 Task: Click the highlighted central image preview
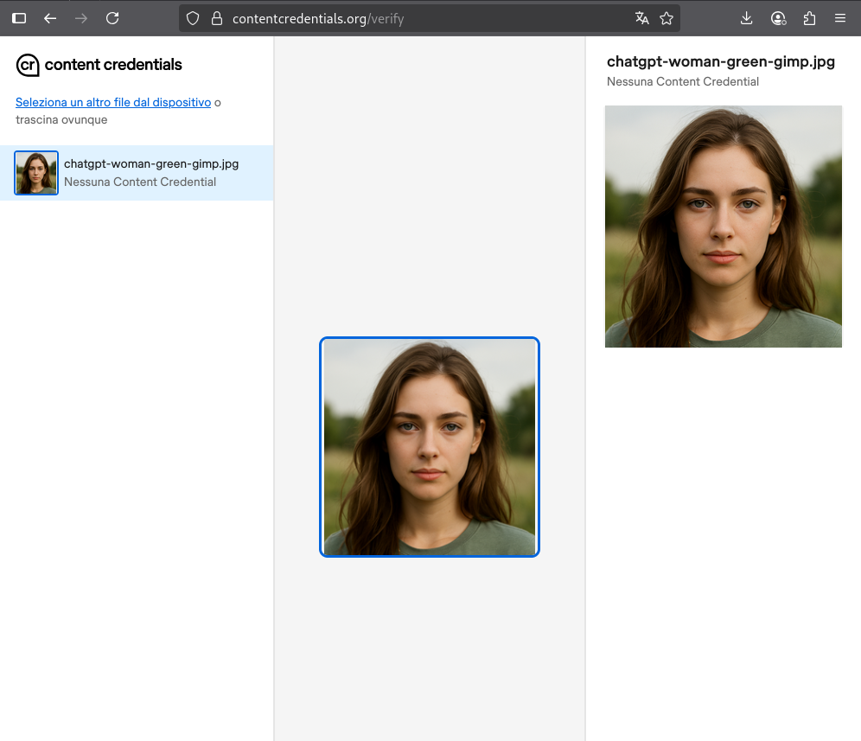click(x=430, y=446)
